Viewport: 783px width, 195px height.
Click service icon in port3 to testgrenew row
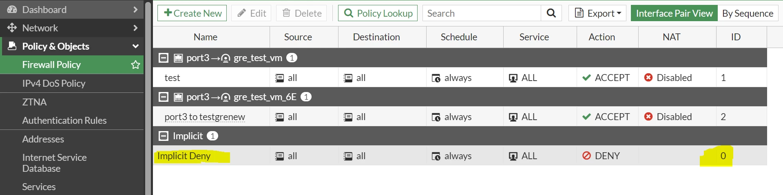coord(513,117)
